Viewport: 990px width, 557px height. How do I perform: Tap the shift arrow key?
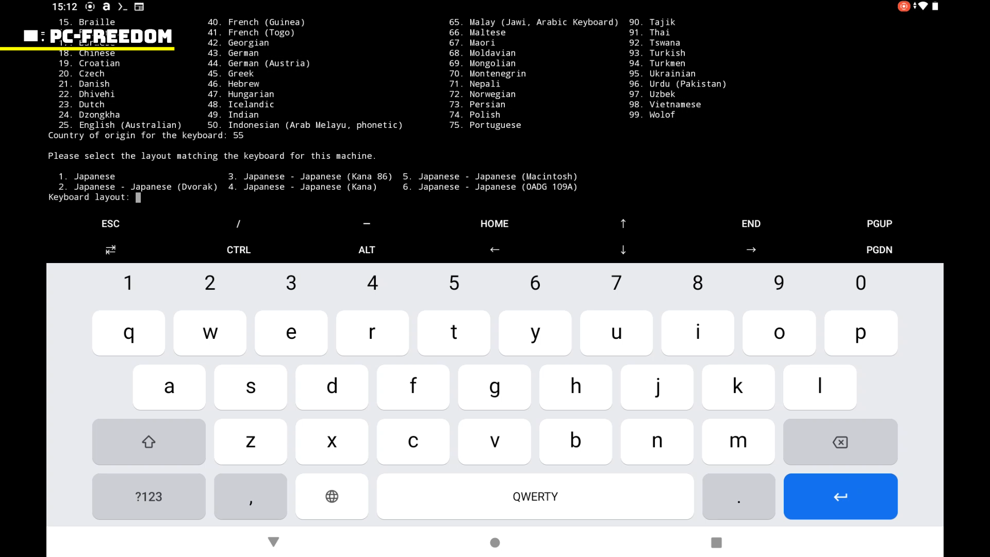[x=148, y=442]
